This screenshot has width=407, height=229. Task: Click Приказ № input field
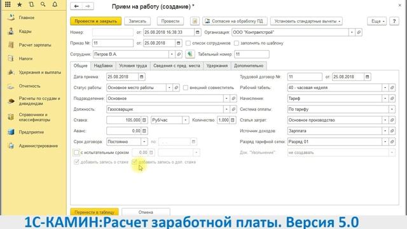click(113, 43)
